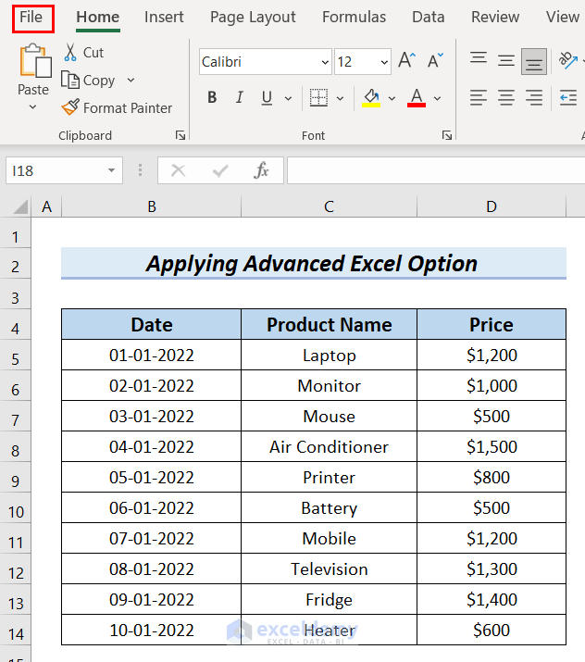
Task: Apply cell Borders button
Action: pos(318,98)
